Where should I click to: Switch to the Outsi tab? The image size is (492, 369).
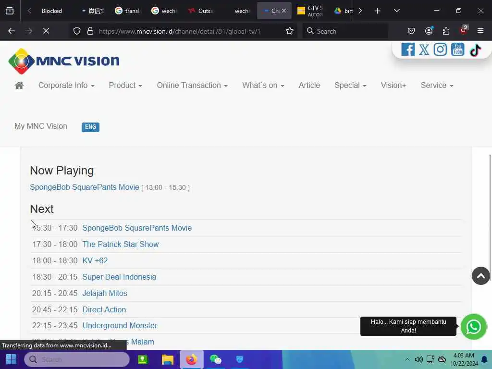[201, 11]
